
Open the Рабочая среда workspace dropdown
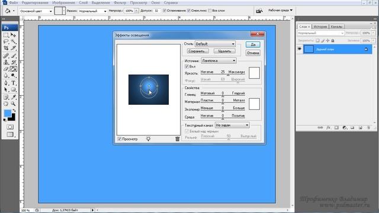(280, 11)
